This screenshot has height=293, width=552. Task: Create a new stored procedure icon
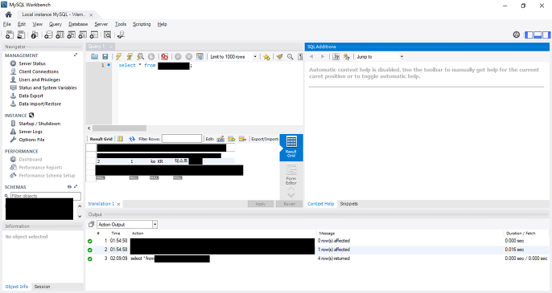coord(83,35)
